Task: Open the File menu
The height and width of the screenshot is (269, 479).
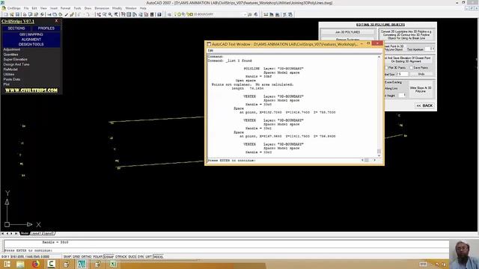Action: pos(26,8)
